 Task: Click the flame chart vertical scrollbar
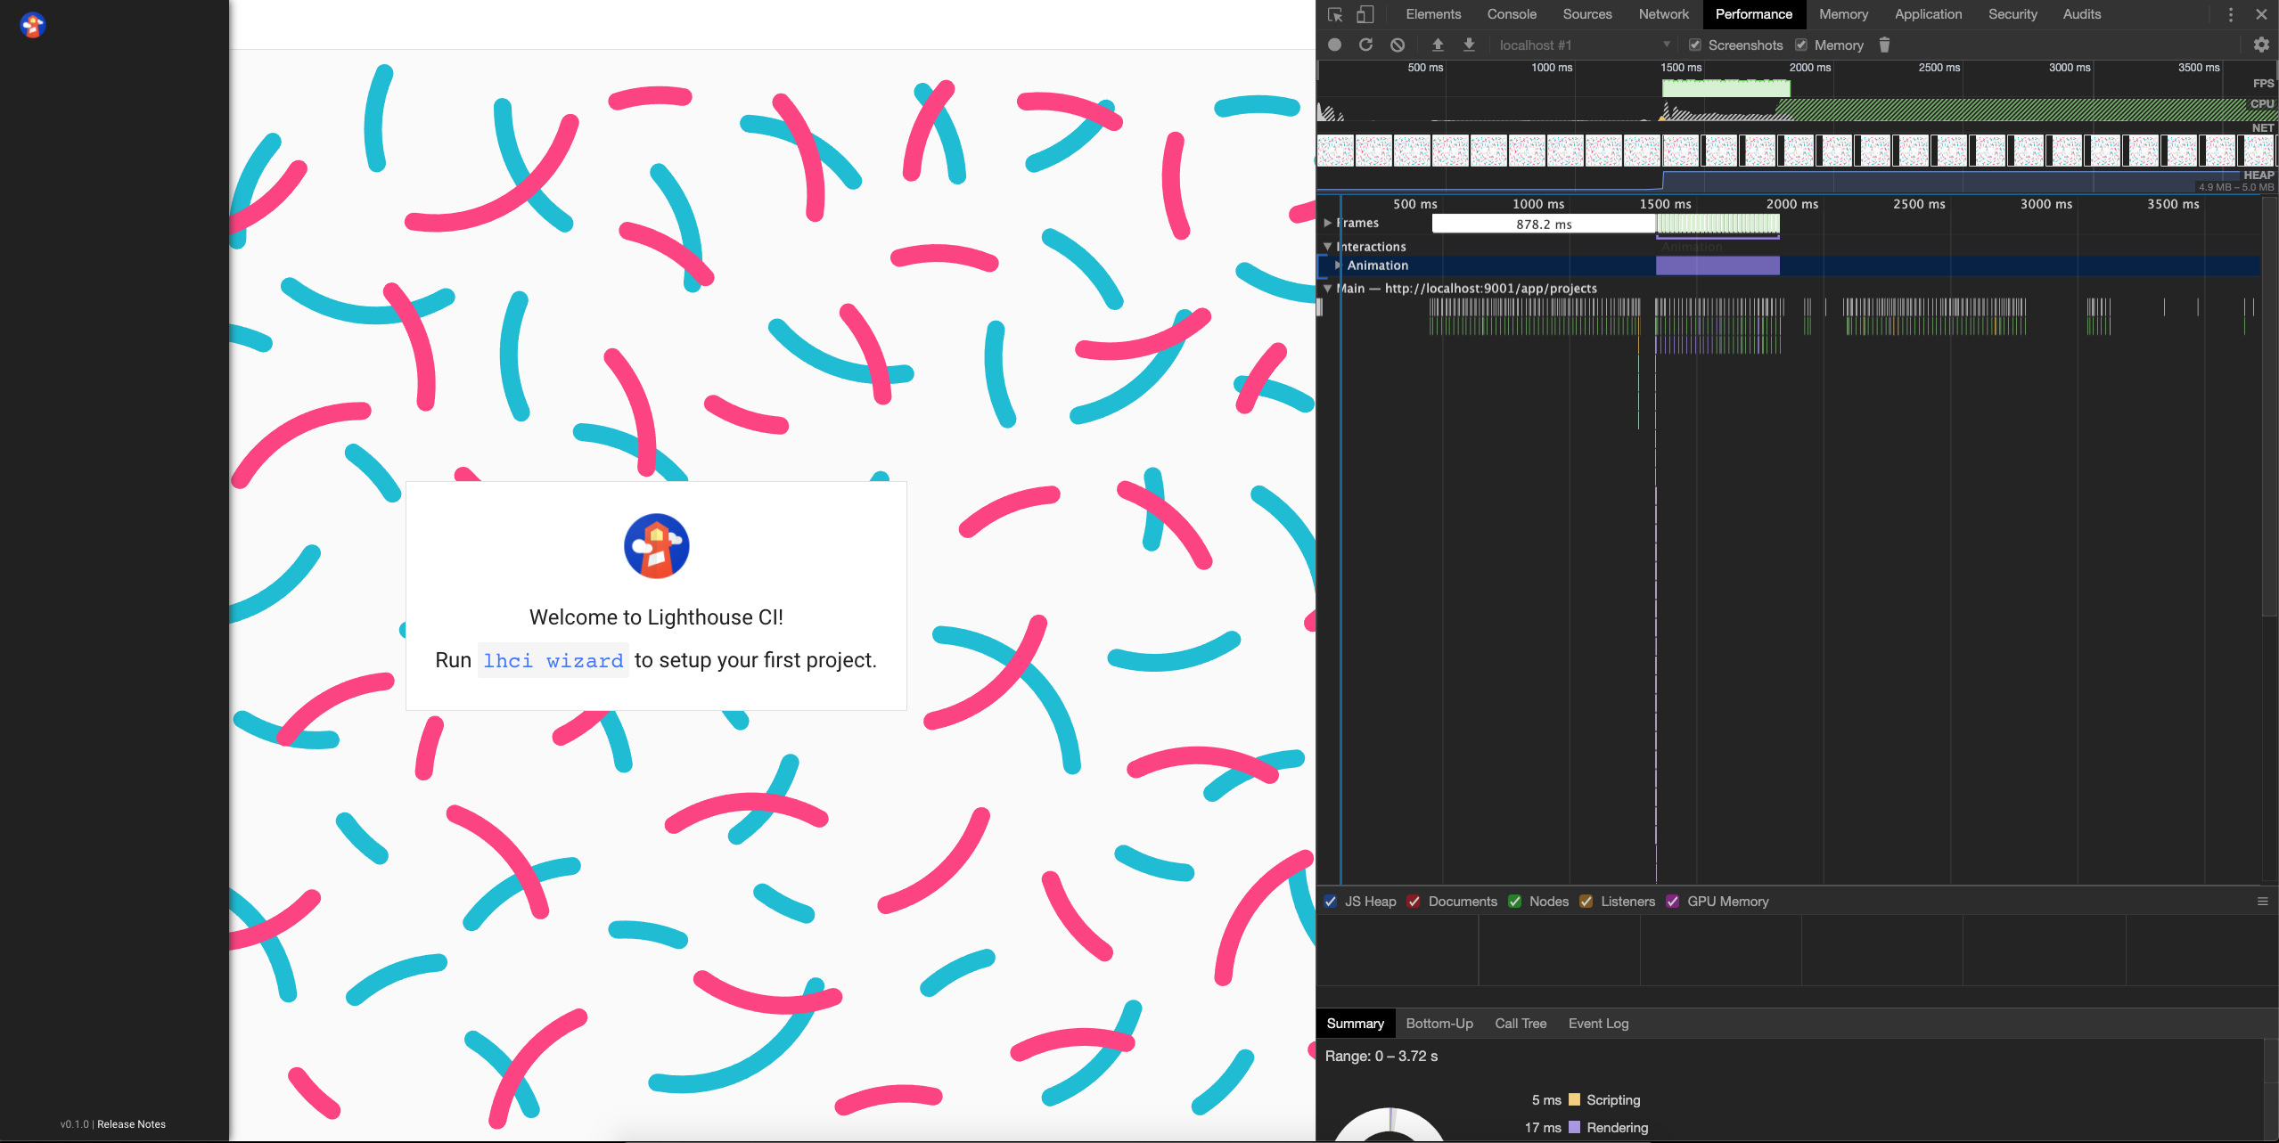pos(2270,405)
